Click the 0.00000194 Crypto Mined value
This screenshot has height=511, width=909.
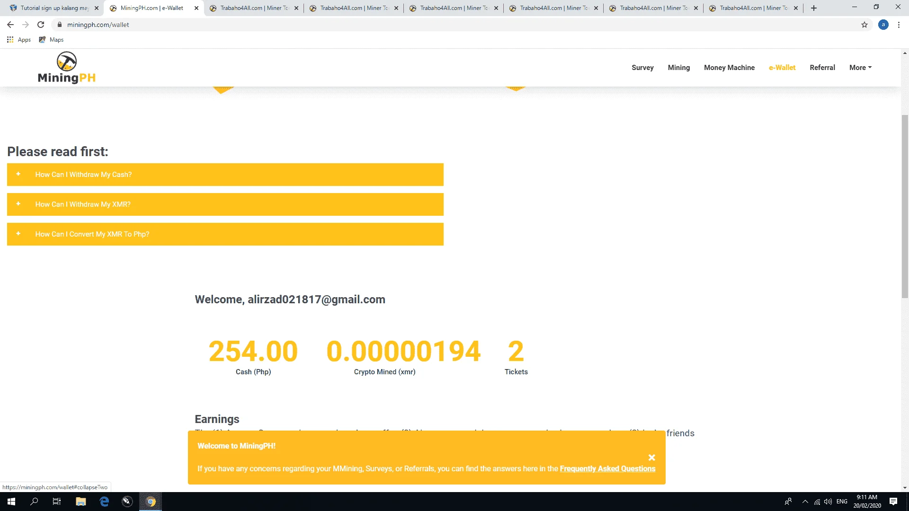pyautogui.click(x=403, y=352)
